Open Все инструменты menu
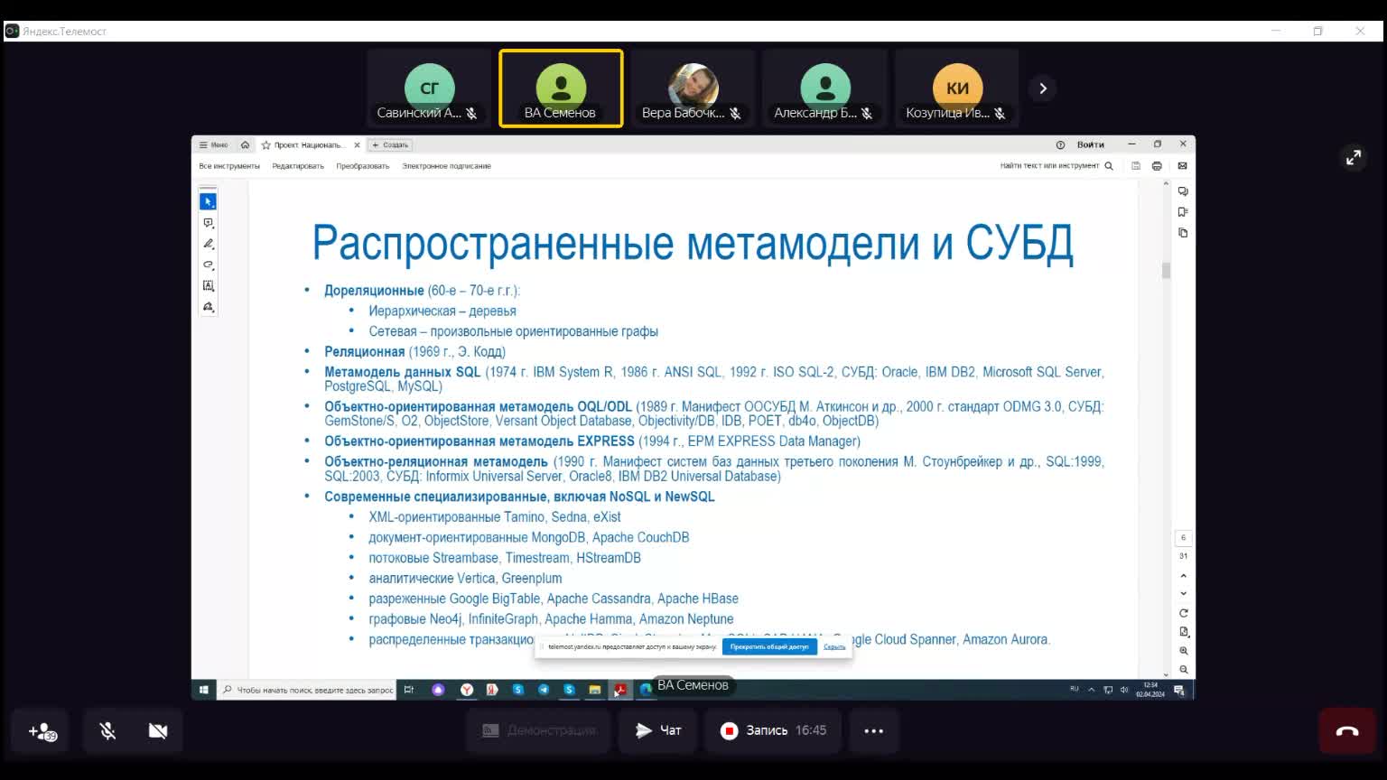The height and width of the screenshot is (780, 1387). [x=229, y=166]
